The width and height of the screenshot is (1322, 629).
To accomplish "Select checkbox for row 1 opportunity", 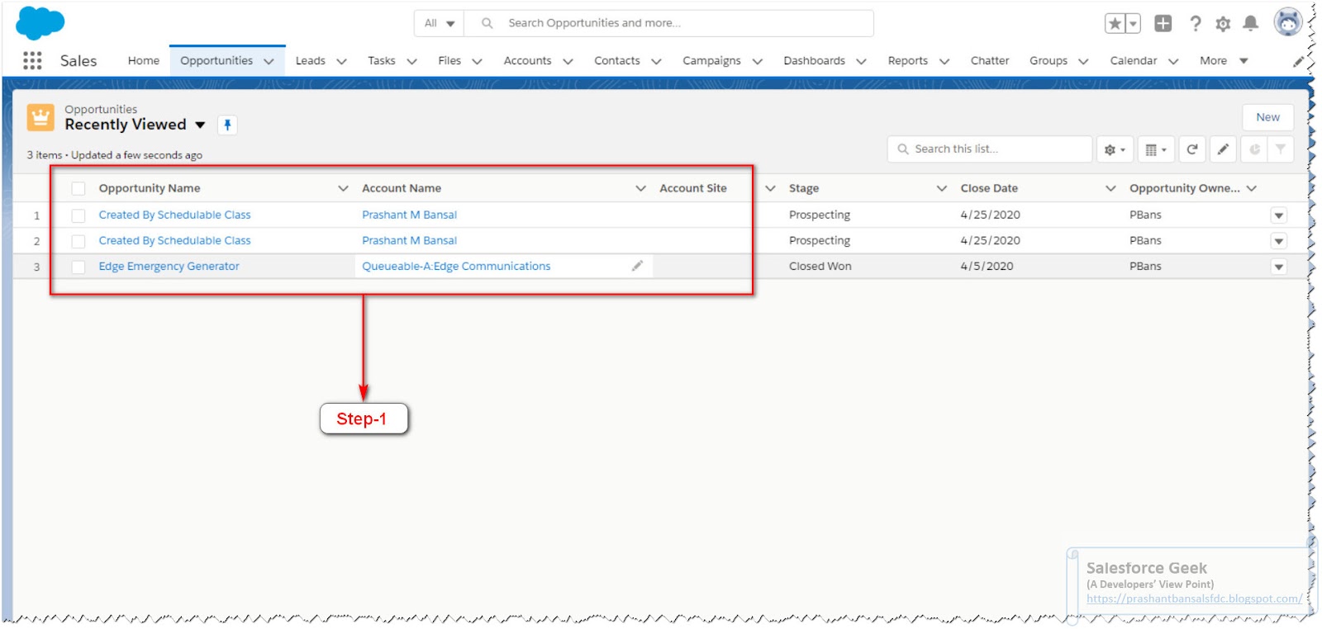I will 78,215.
